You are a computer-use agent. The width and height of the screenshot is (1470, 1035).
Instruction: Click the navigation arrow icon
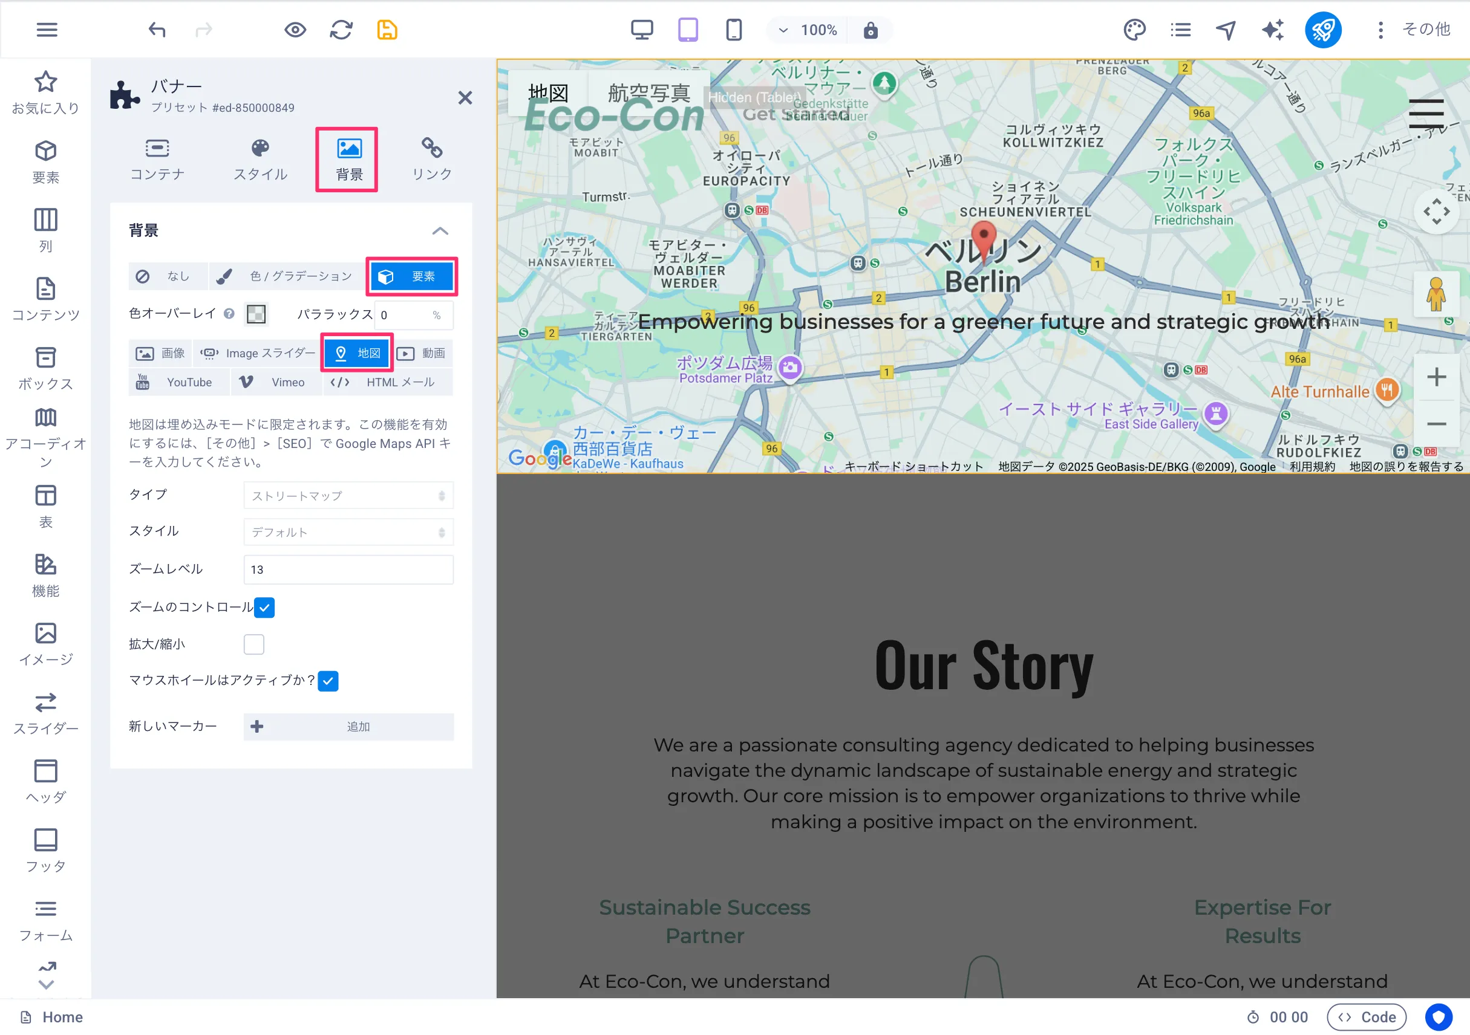[x=1226, y=30]
